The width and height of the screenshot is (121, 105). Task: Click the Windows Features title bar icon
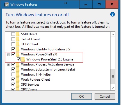point(6,4)
